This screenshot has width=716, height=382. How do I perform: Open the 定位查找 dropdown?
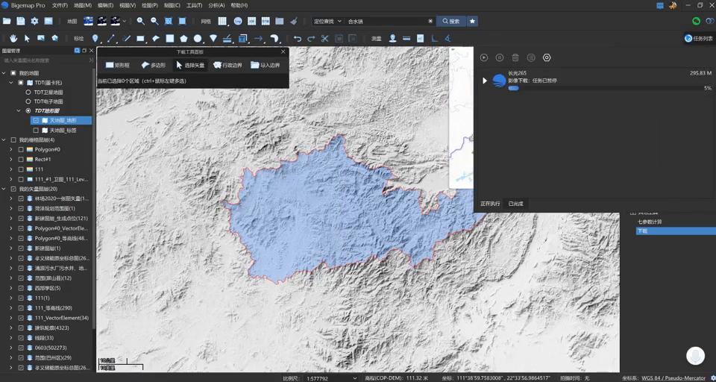pyautogui.click(x=327, y=21)
